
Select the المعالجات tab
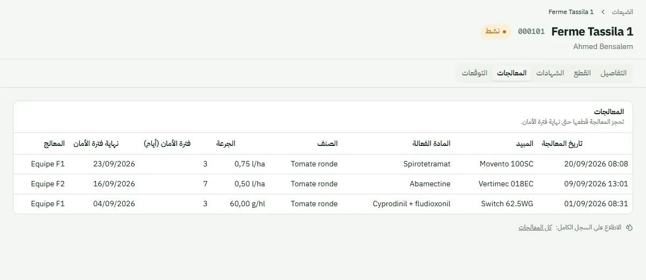(x=511, y=73)
